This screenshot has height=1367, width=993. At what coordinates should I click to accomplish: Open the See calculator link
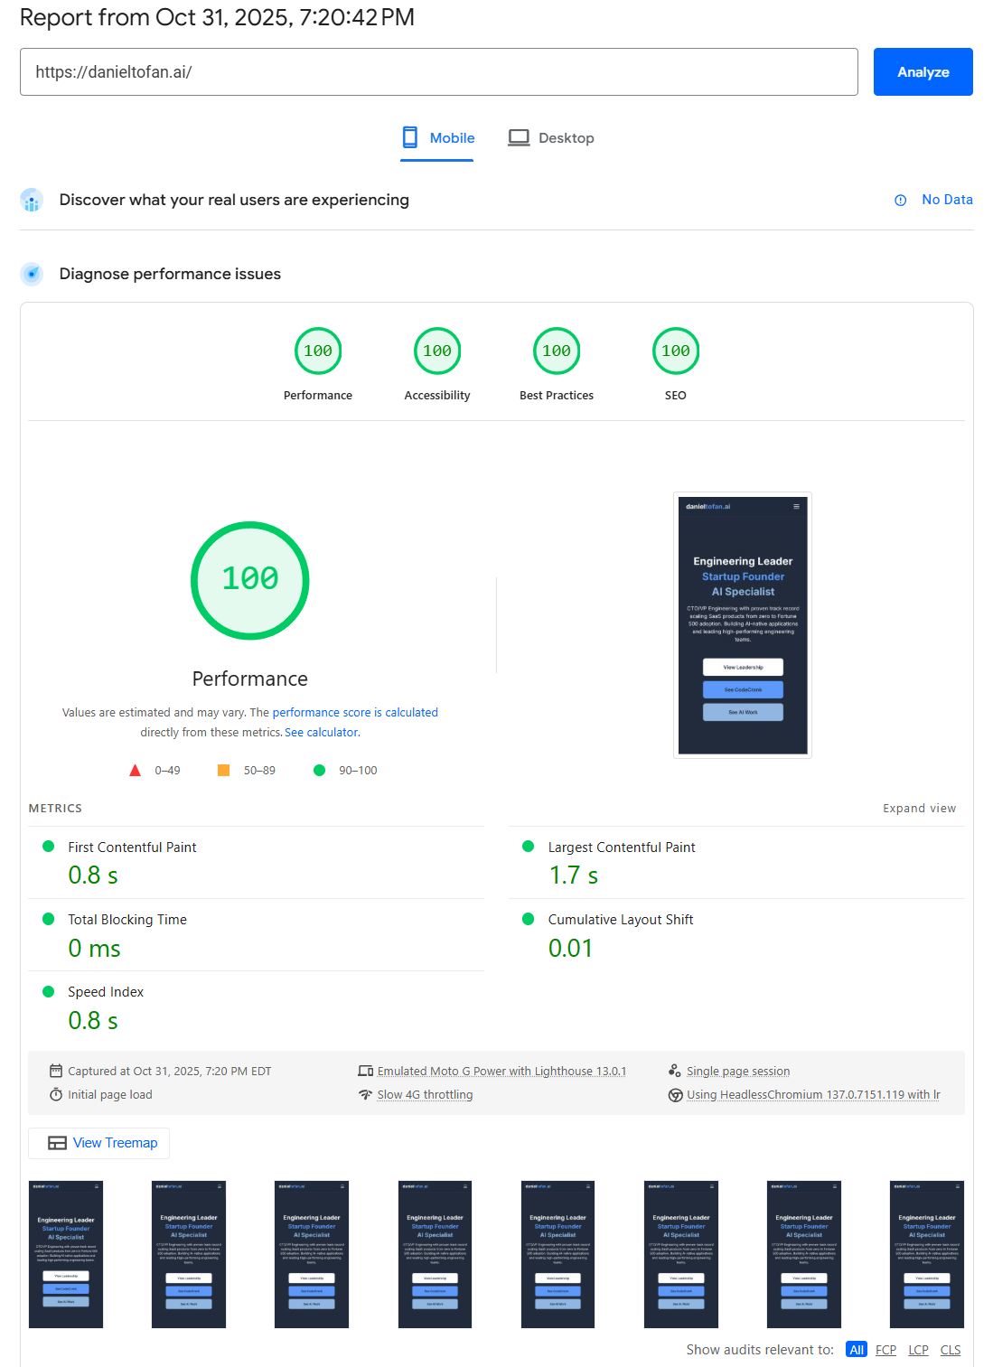point(321,733)
